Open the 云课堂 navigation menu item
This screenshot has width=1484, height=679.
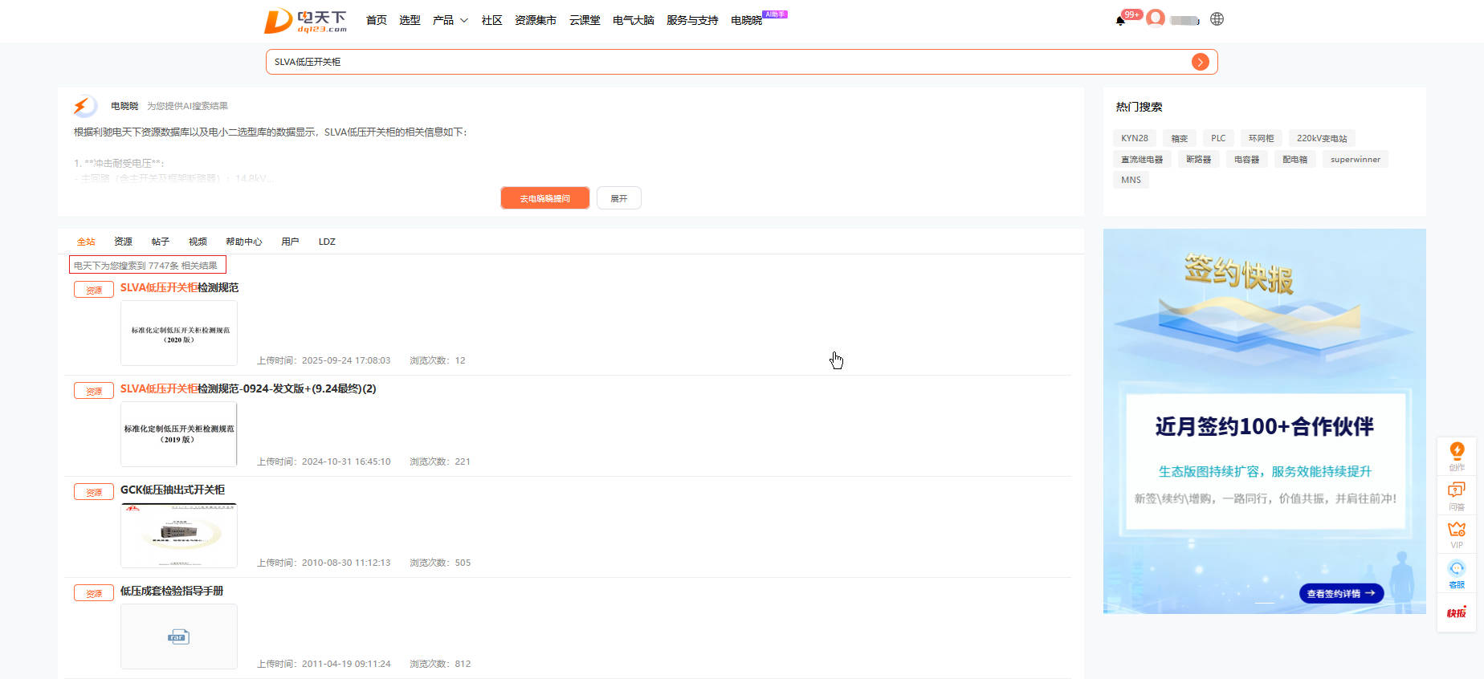585,20
